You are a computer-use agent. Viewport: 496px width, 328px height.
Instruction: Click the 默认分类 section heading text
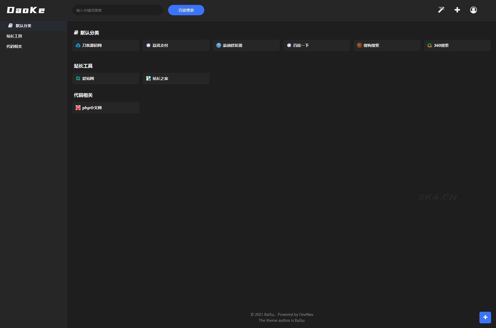[90, 33]
